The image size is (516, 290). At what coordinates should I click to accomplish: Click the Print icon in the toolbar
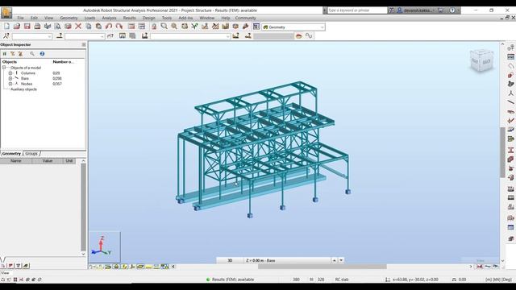(37, 27)
